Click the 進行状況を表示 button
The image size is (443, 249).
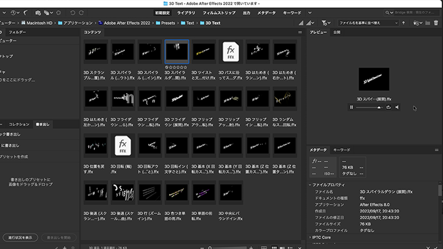pyautogui.click(x=20, y=238)
